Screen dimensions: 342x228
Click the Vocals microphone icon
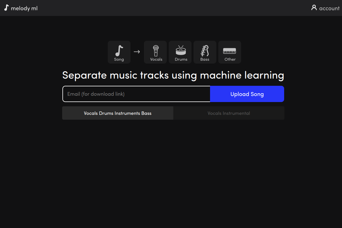[x=156, y=51]
